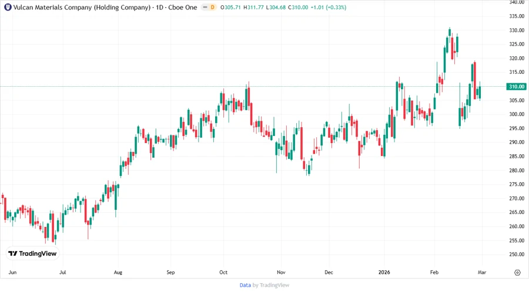Select the open value O305.71
The image size is (529, 292).
(x=230, y=7)
